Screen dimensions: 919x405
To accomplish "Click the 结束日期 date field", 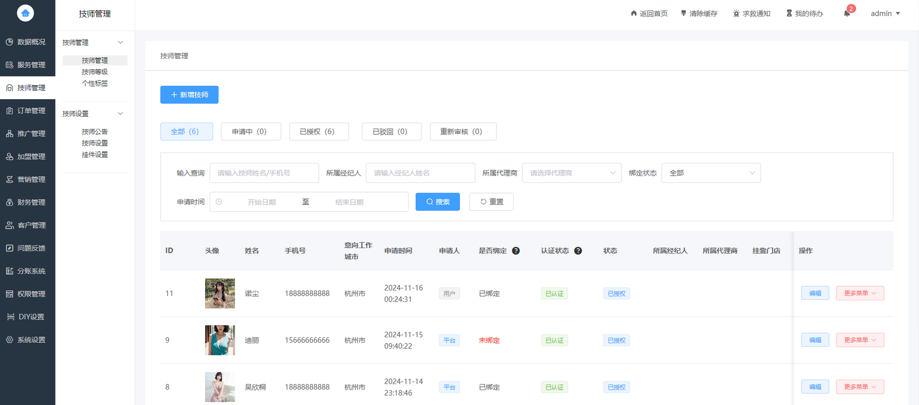I will pos(349,202).
